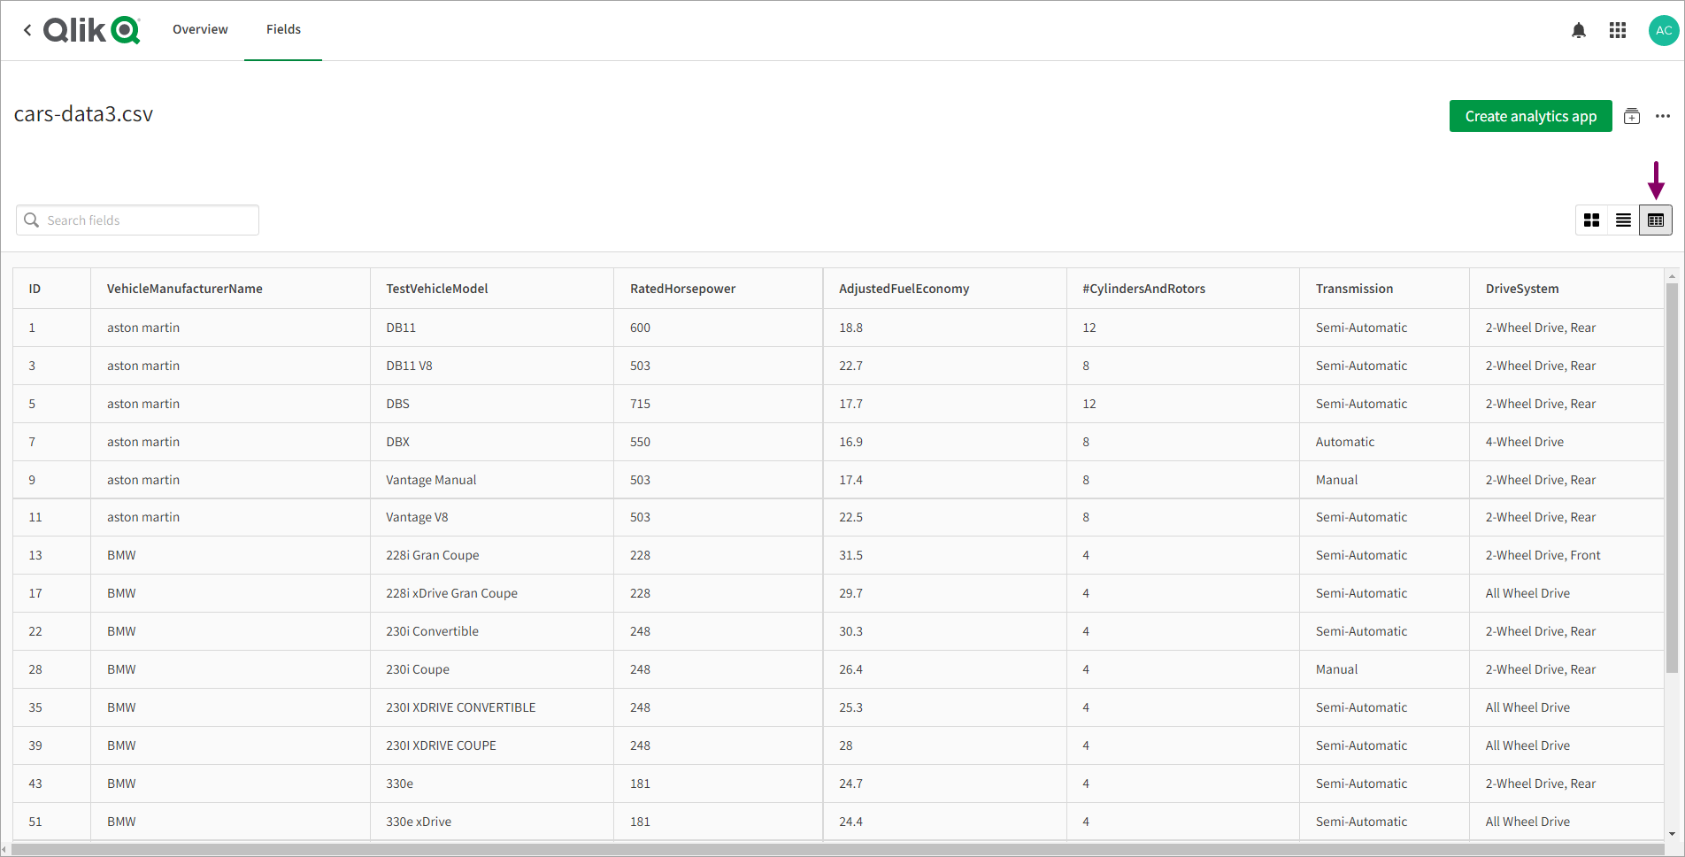Select the 228i xDrive Gran Coupe cell
This screenshot has width=1685, height=857.
point(492,593)
